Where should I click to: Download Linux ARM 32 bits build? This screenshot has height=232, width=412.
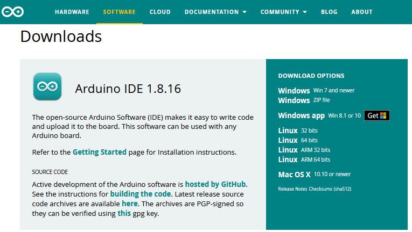tap(304, 150)
